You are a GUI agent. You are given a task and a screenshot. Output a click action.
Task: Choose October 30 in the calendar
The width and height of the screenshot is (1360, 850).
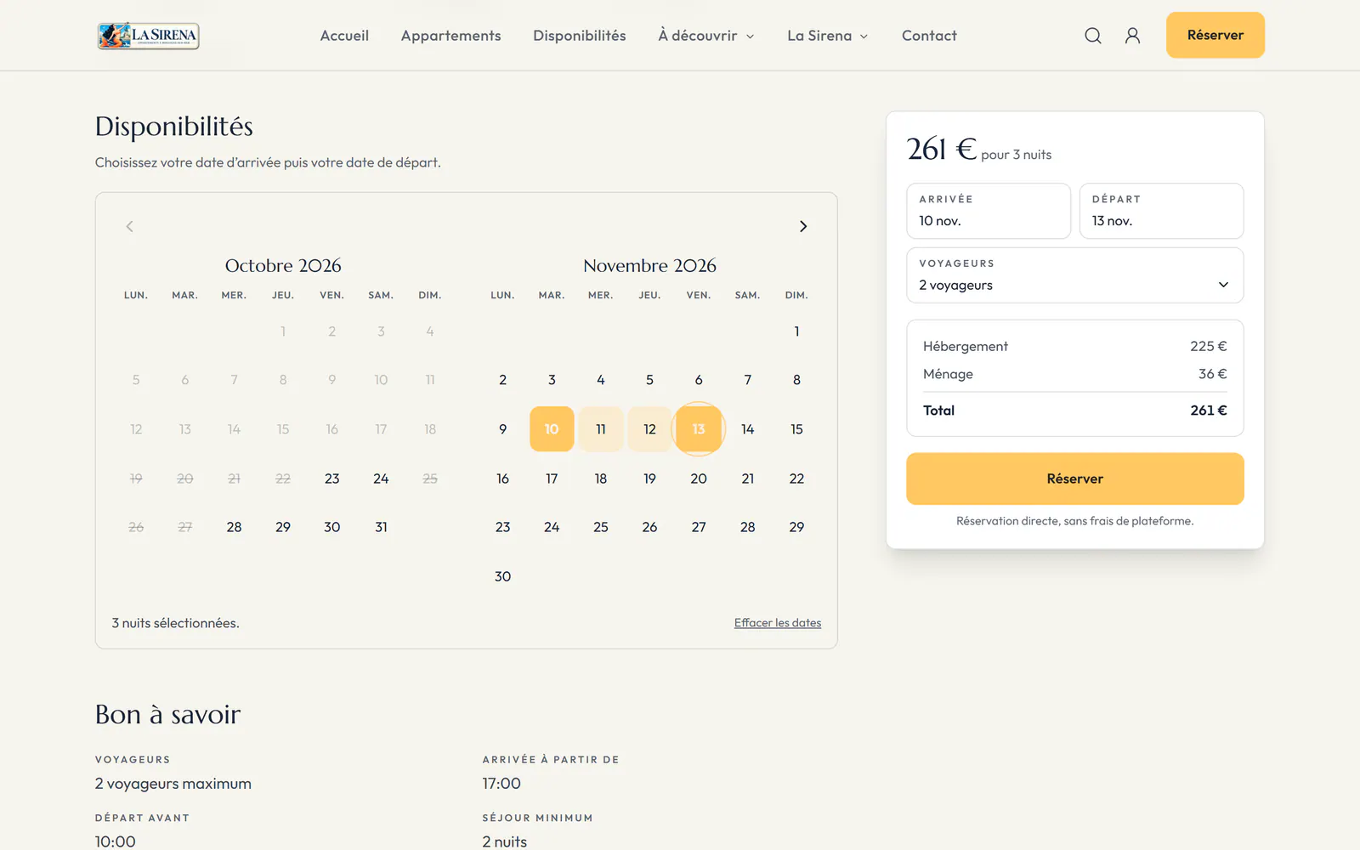pos(332,527)
